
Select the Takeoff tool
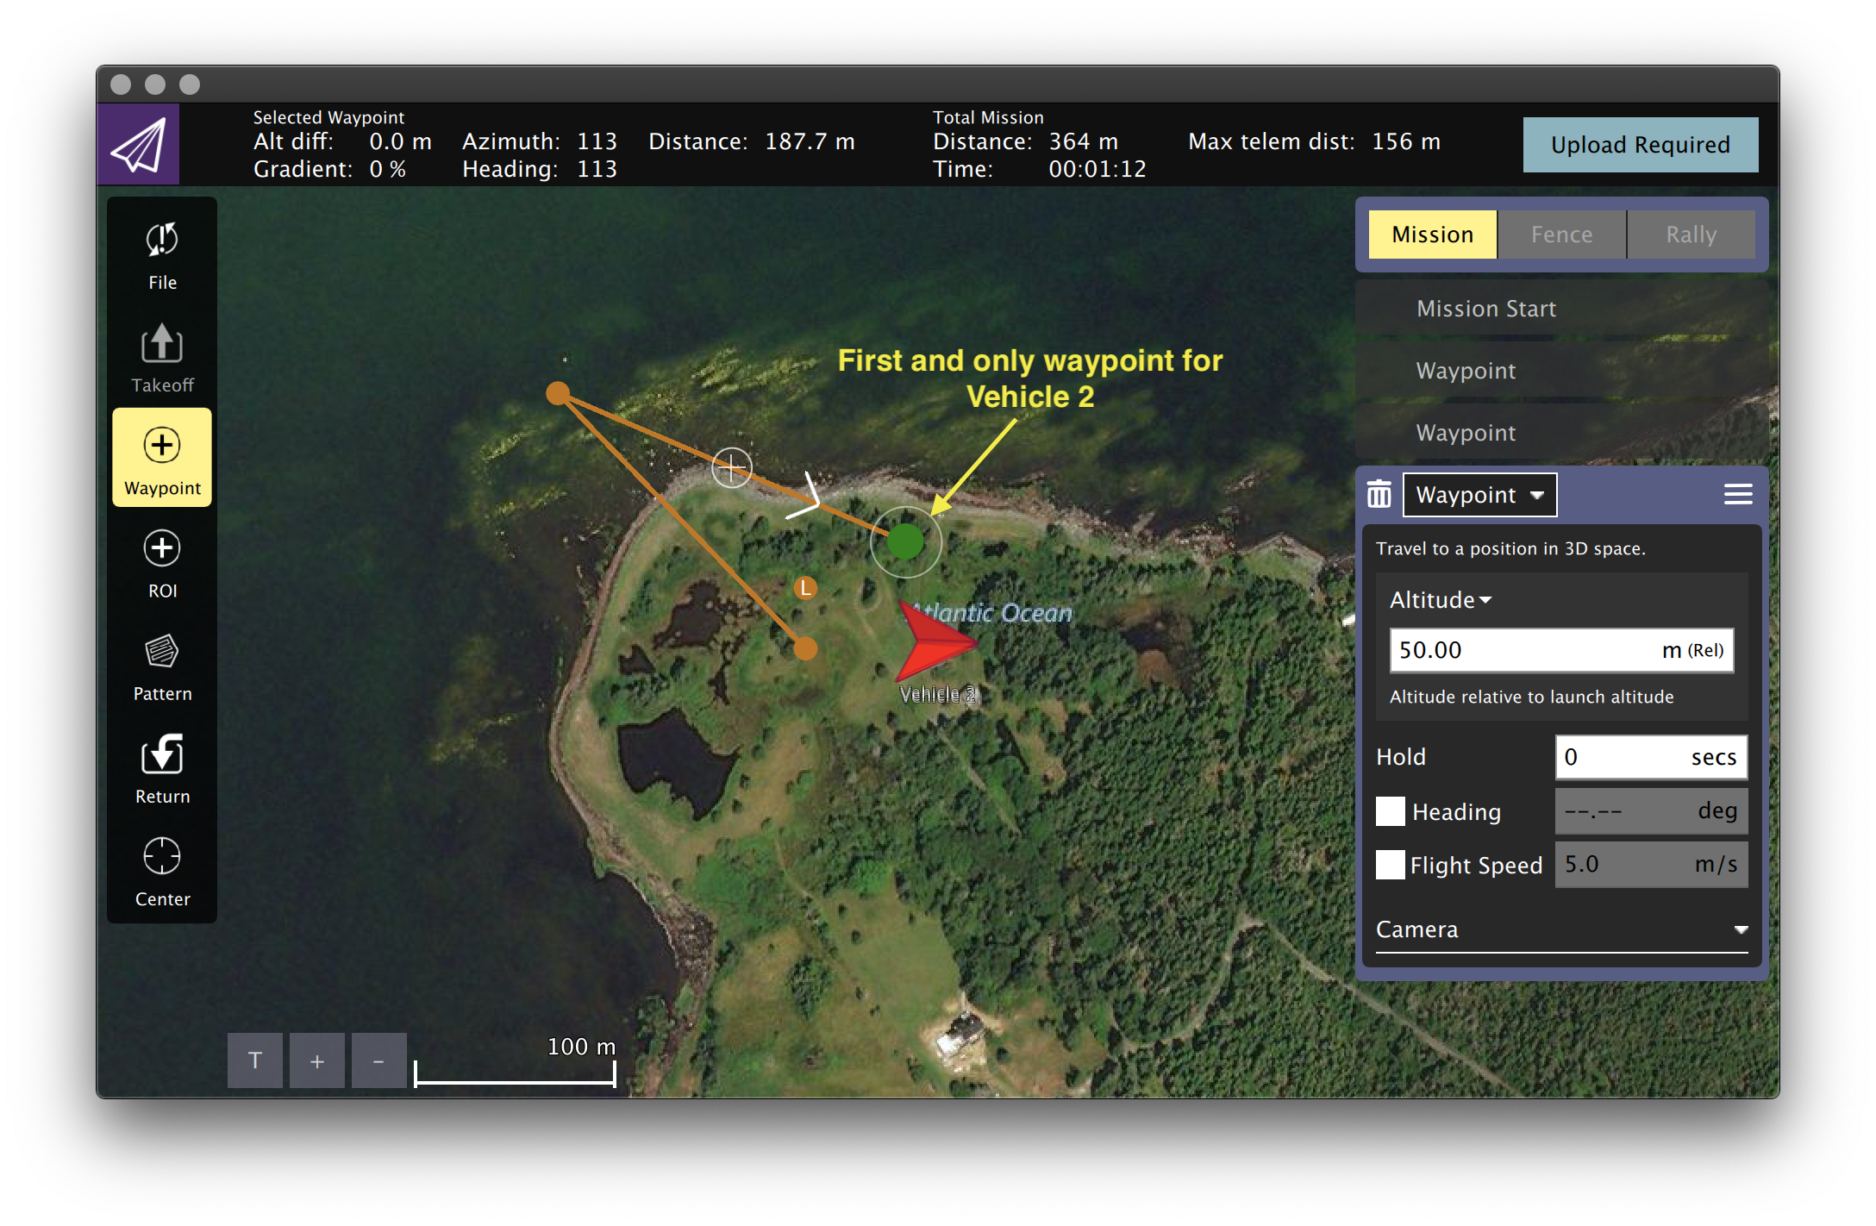point(162,359)
